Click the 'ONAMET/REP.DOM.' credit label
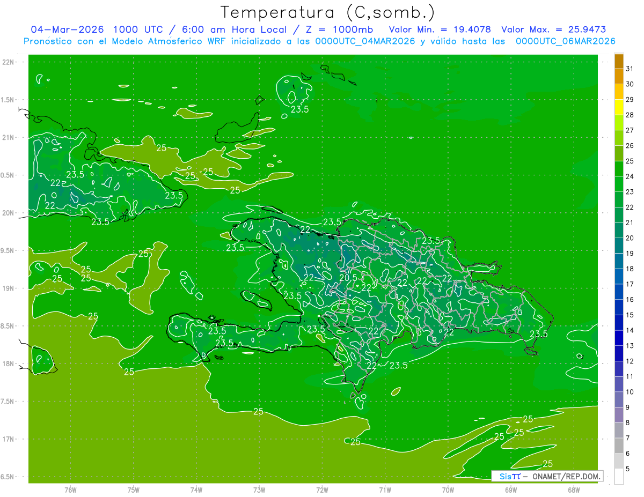Viewport: 644px width, 497px height. (567, 476)
